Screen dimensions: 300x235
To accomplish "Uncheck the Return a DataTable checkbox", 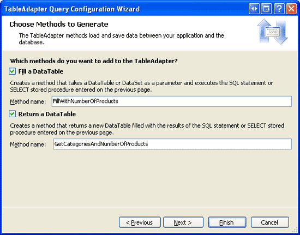I will 12,114.
